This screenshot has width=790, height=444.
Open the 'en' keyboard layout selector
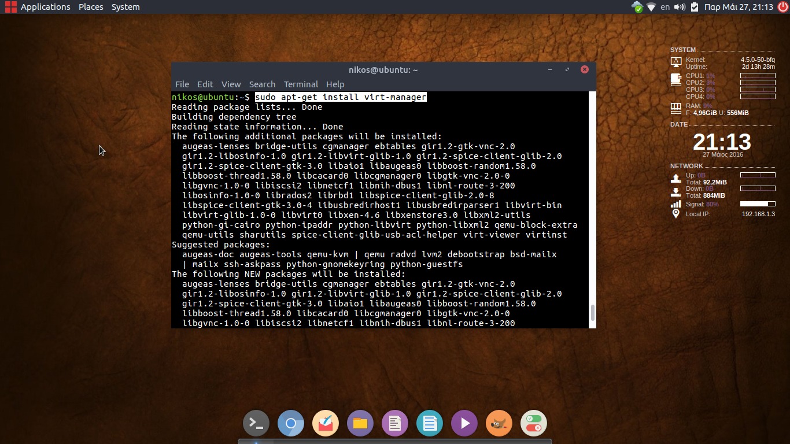tap(665, 7)
